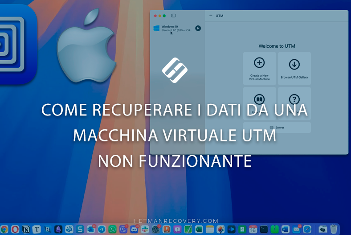
Task: Open the Support question mark tile
Action: coord(294,103)
